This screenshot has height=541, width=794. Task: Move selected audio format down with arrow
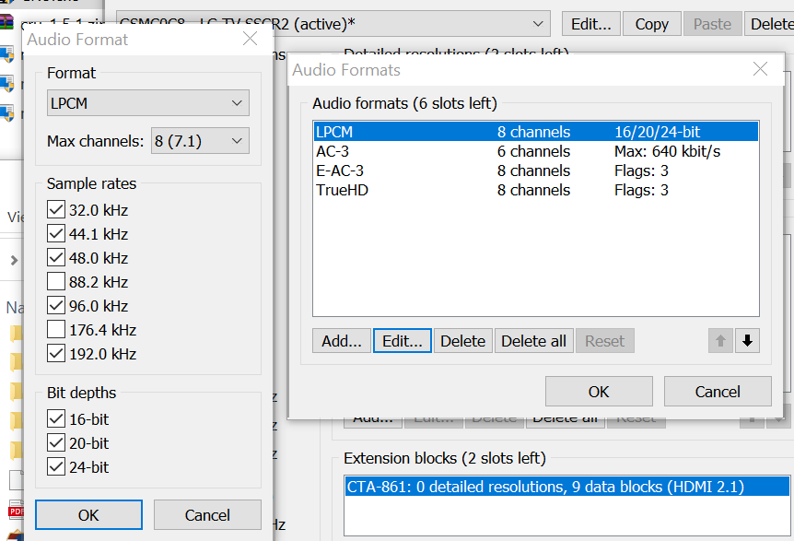747,341
